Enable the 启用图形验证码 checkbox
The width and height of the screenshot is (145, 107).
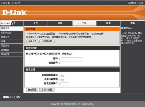click(x=63, y=76)
